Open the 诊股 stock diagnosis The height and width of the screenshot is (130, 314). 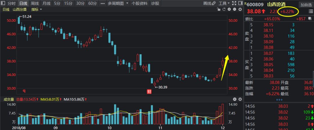pyautogui.click(x=155, y=3)
